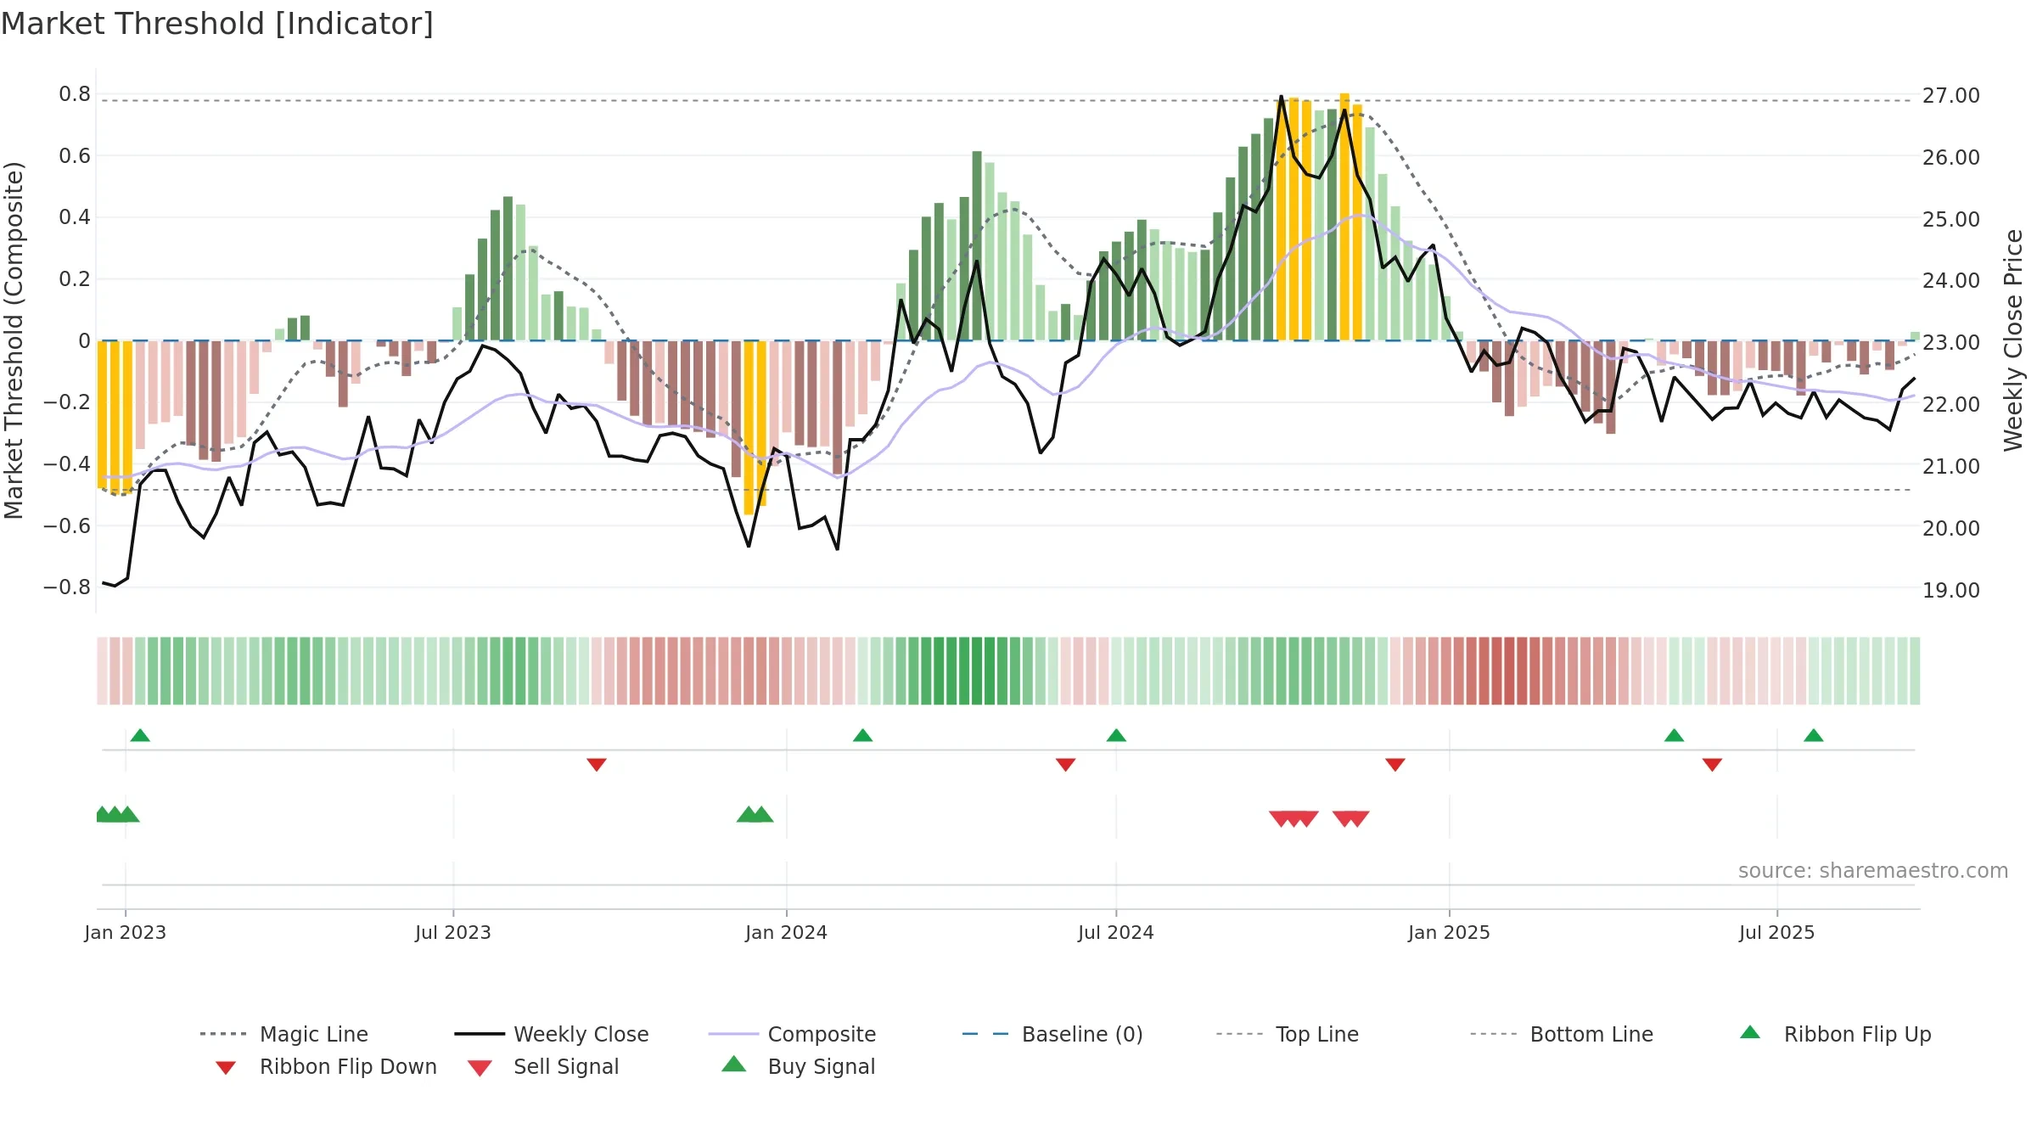The image size is (2037, 1146).
Task: Click the 'Weekly Close Price' axis title
Action: point(2013,340)
